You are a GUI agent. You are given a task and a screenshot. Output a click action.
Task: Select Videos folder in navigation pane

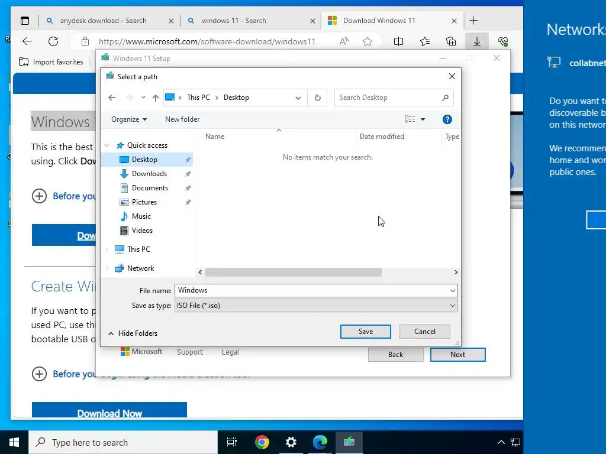coord(142,231)
